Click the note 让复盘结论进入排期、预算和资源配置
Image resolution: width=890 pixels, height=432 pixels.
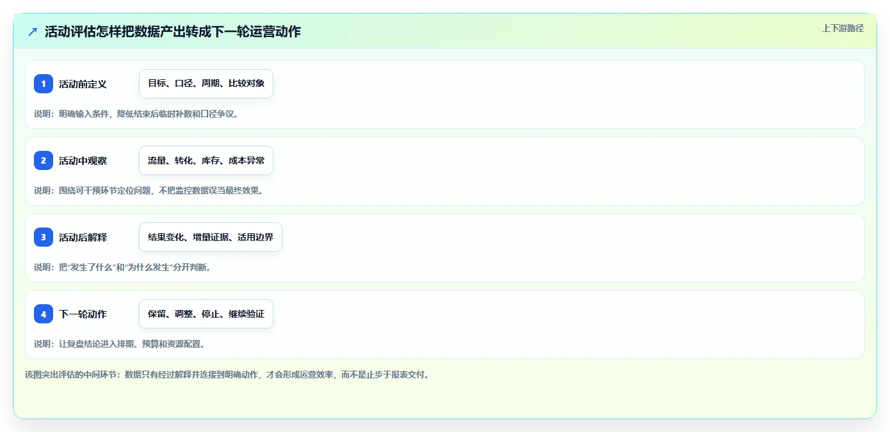tap(120, 344)
